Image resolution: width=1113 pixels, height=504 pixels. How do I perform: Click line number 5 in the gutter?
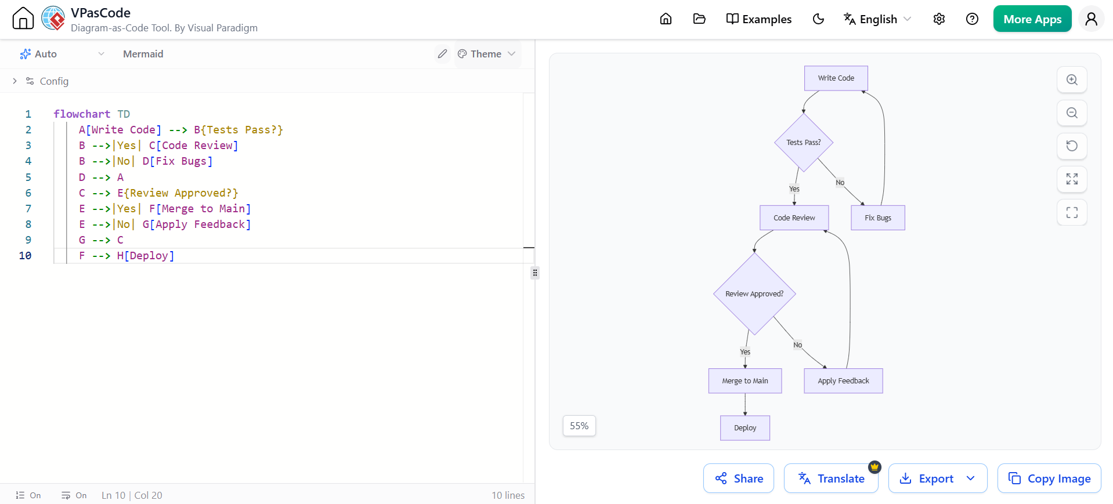[x=28, y=177]
